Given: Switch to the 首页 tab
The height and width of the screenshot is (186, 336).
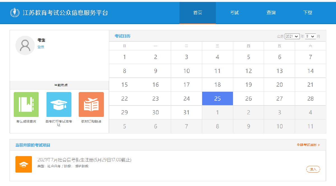Looking at the screenshot, I should (198, 13).
